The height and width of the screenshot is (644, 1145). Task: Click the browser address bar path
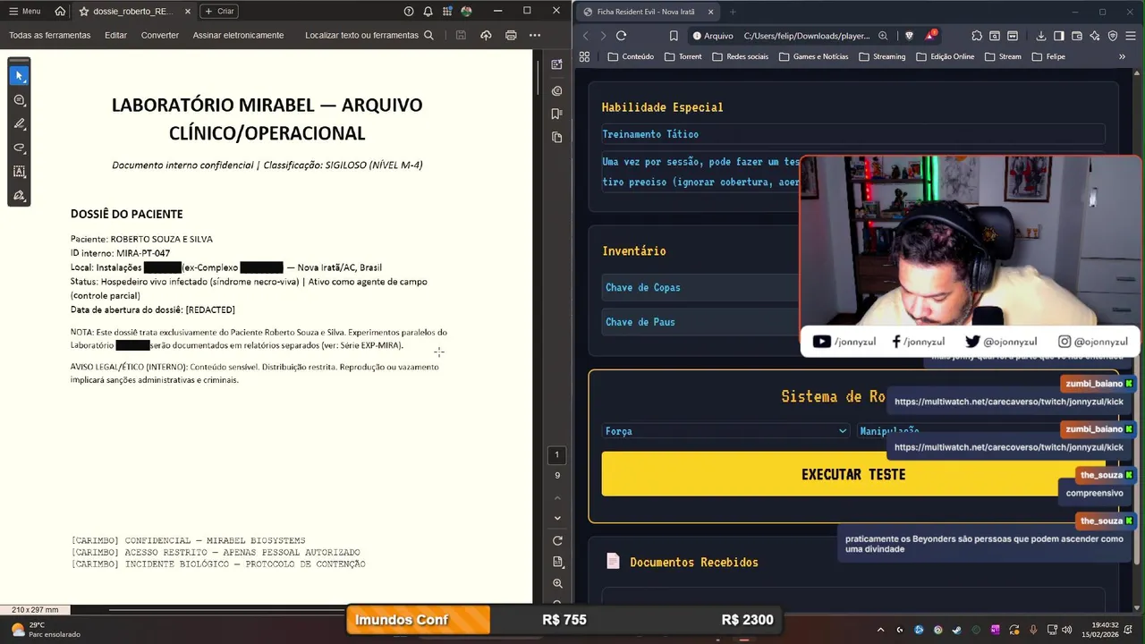pos(806,36)
